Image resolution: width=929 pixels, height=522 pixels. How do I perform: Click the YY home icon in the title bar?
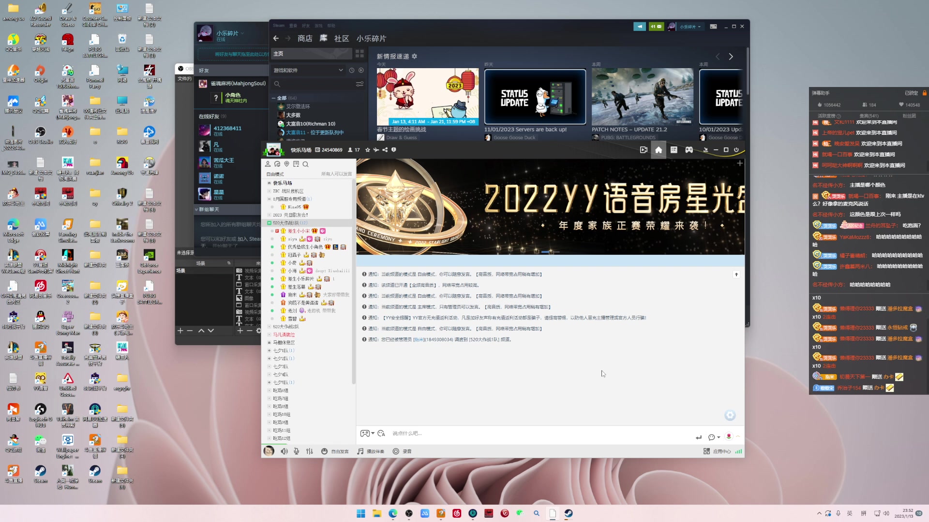tap(659, 150)
